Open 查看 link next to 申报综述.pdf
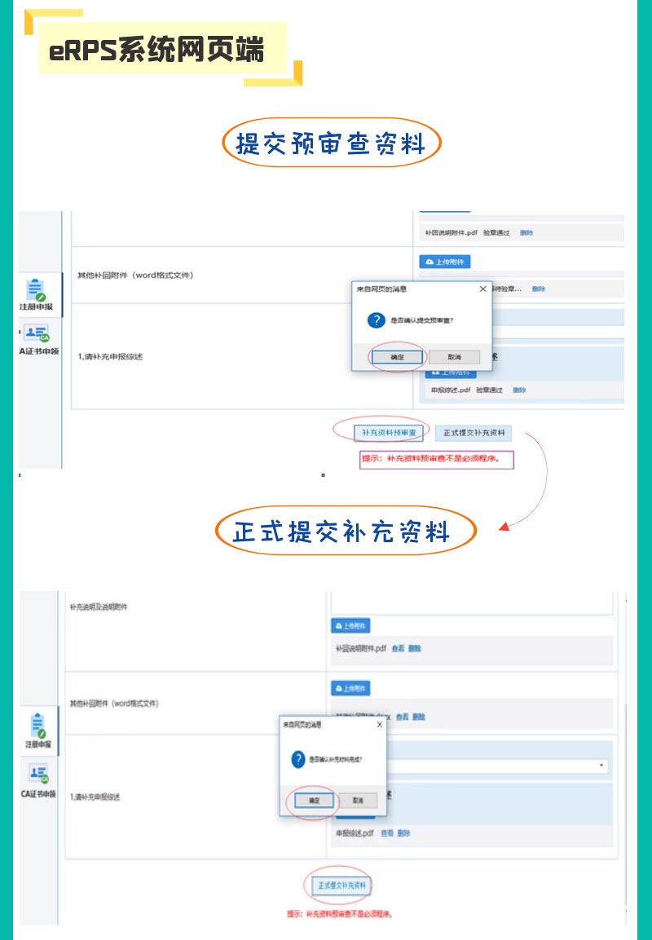 [385, 832]
